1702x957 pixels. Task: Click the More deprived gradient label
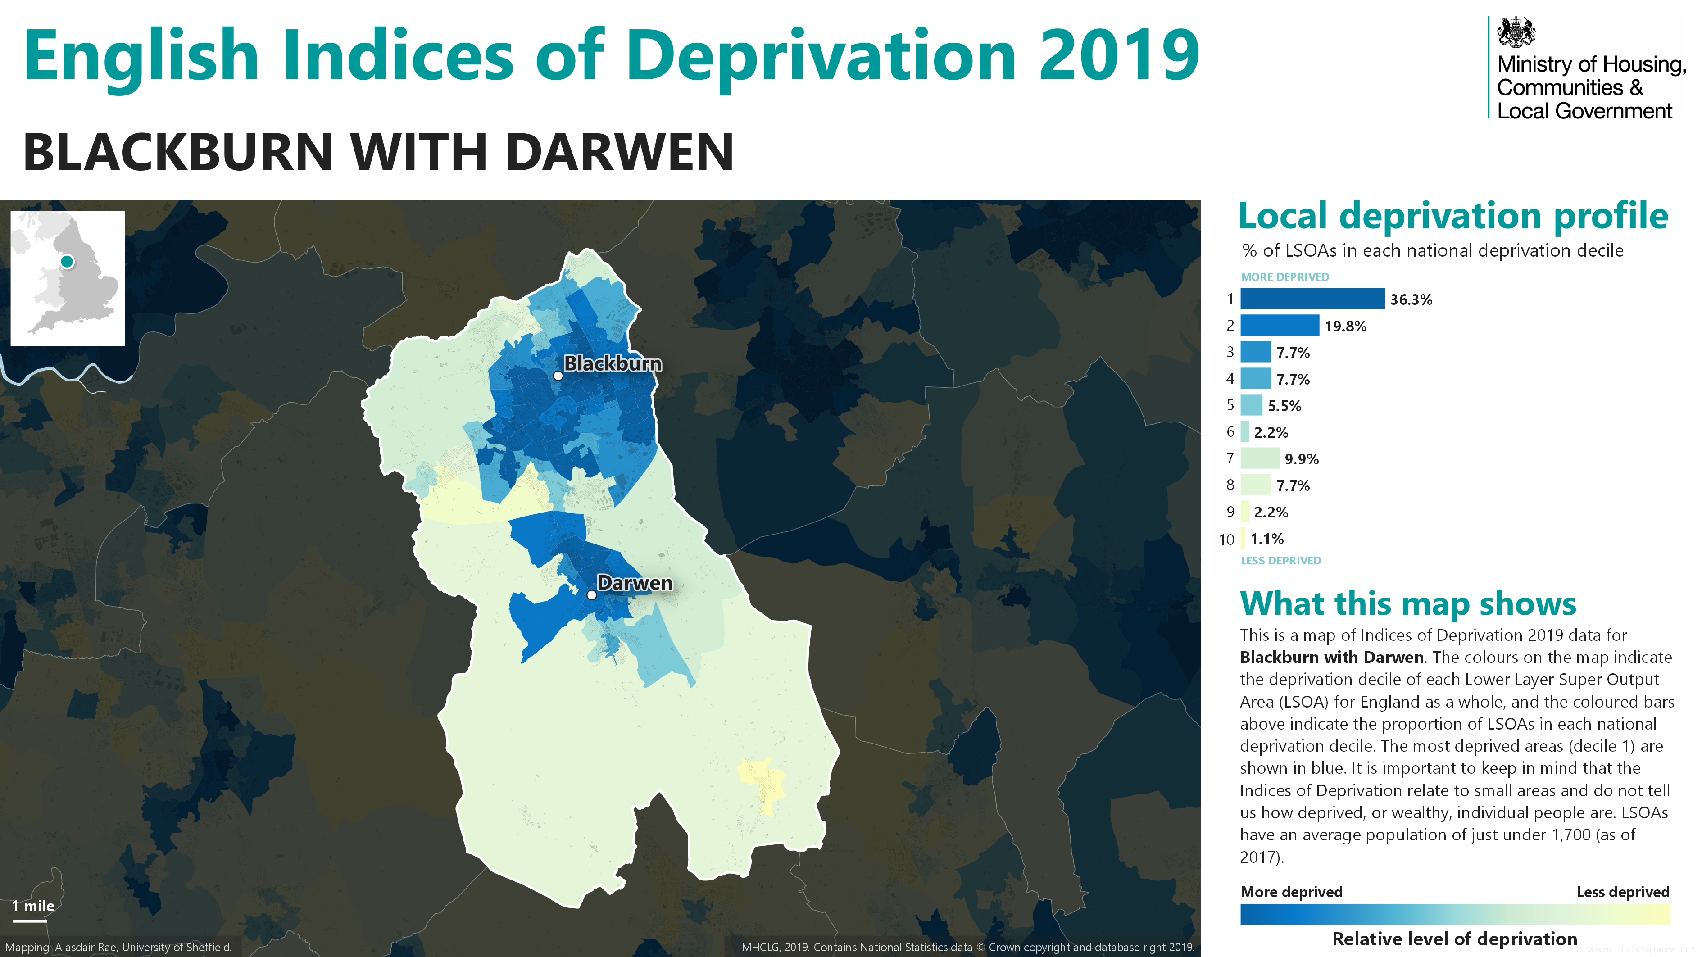click(x=1291, y=892)
